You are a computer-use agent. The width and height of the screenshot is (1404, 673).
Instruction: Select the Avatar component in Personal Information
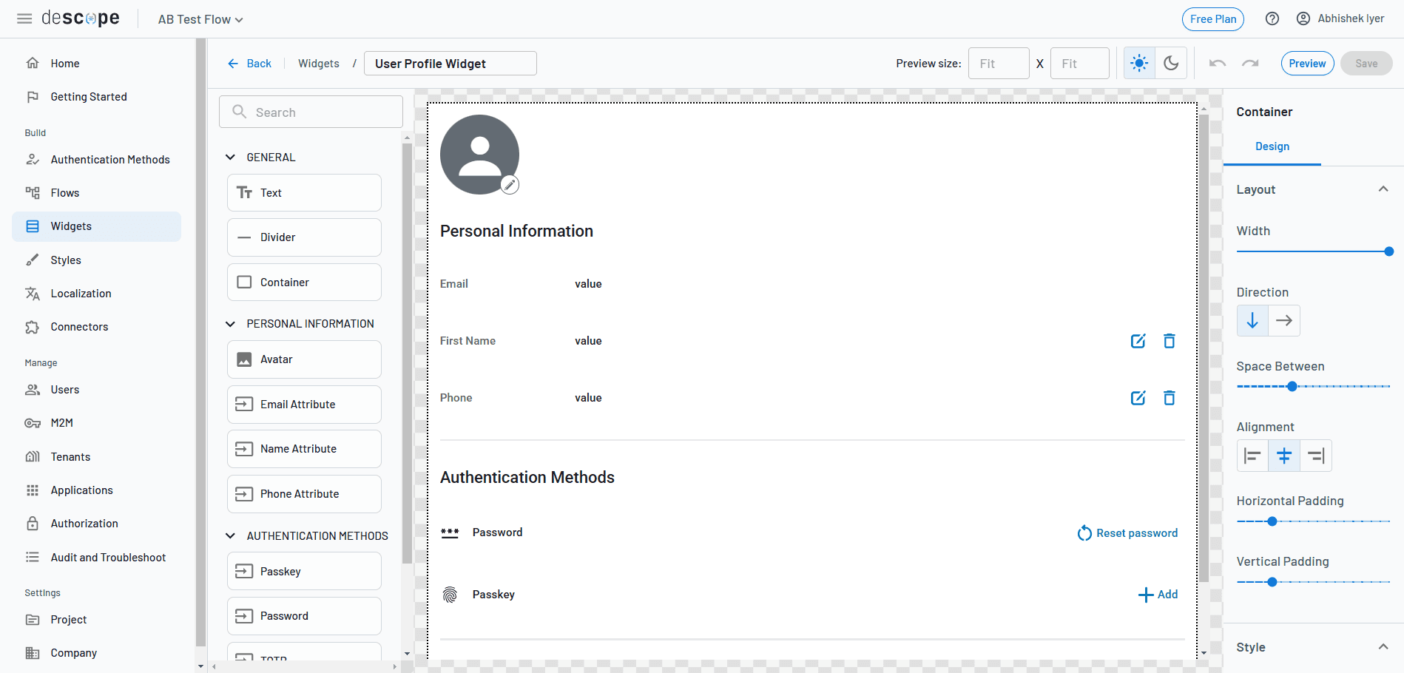(x=303, y=359)
